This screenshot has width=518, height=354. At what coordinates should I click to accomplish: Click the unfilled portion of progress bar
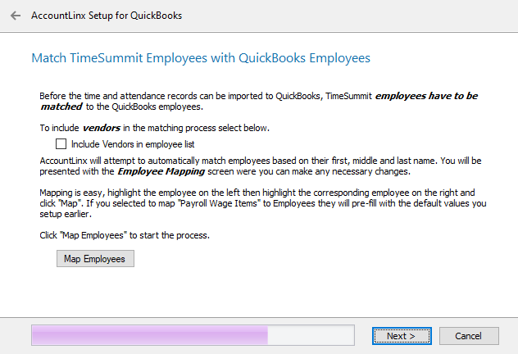point(311,335)
